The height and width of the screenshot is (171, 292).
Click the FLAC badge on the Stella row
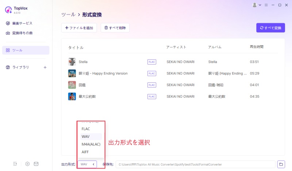152,62
